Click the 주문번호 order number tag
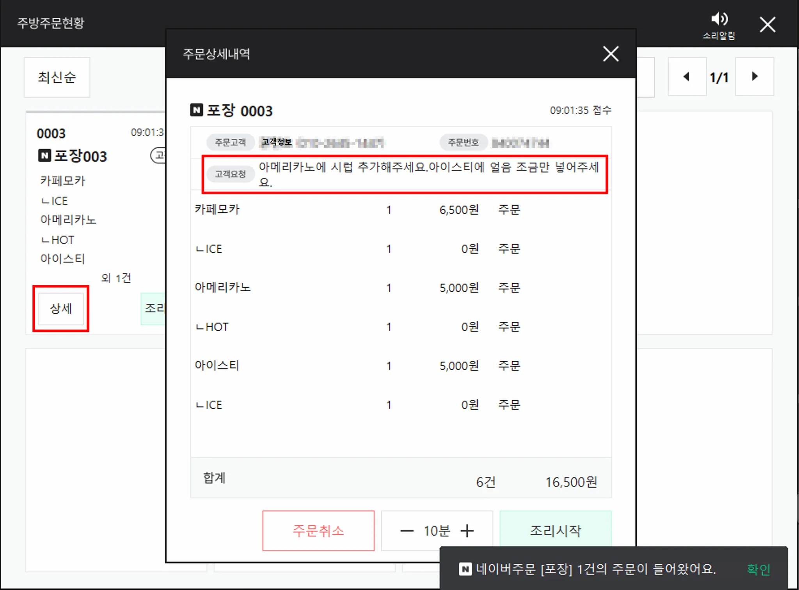Image resolution: width=799 pixels, height=590 pixels. point(463,143)
